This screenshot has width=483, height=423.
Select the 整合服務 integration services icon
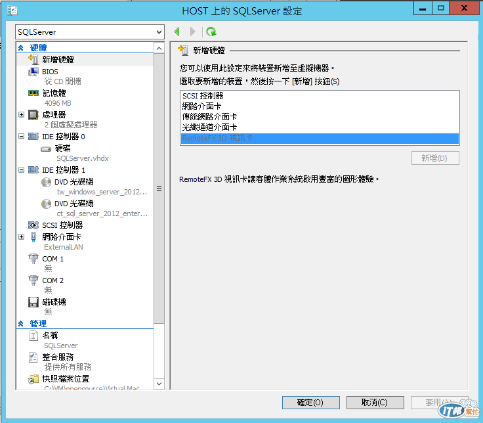(x=33, y=357)
